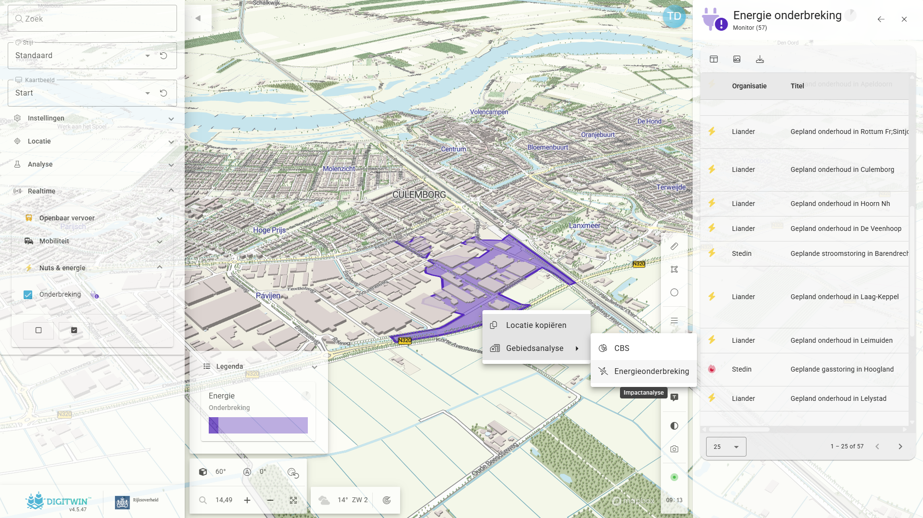Open the rows-per-page dropdown showing 25
This screenshot has width=923, height=518.
point(725,446)
